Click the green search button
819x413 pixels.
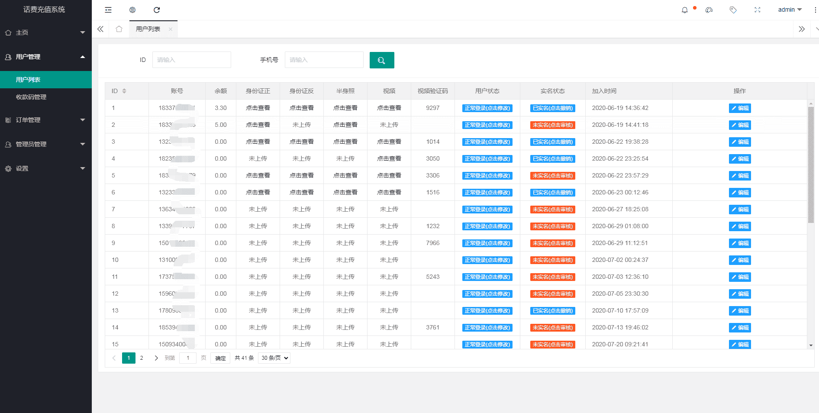click(381, 60)
